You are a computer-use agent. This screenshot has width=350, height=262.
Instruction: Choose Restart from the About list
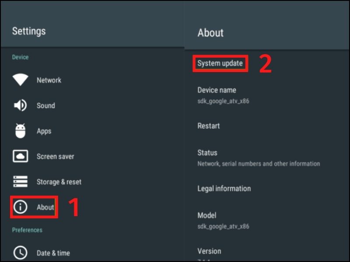point(209,126)
